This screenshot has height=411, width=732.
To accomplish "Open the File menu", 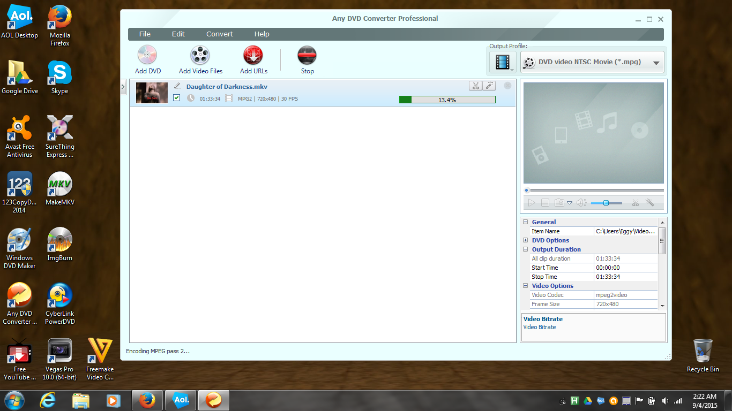I will tap(145, 34).
